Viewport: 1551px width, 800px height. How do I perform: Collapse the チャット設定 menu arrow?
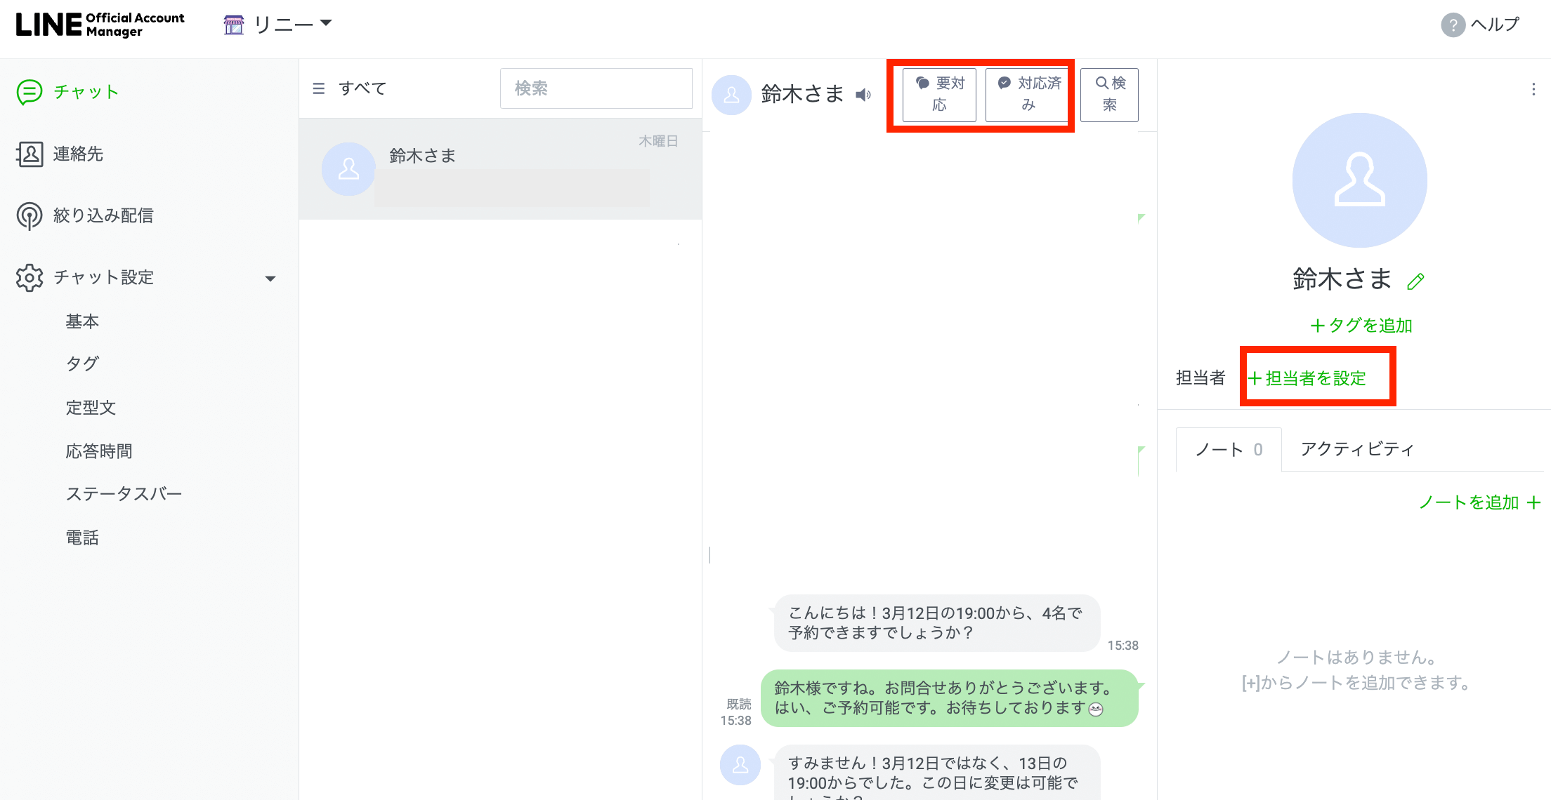[270, 279]
